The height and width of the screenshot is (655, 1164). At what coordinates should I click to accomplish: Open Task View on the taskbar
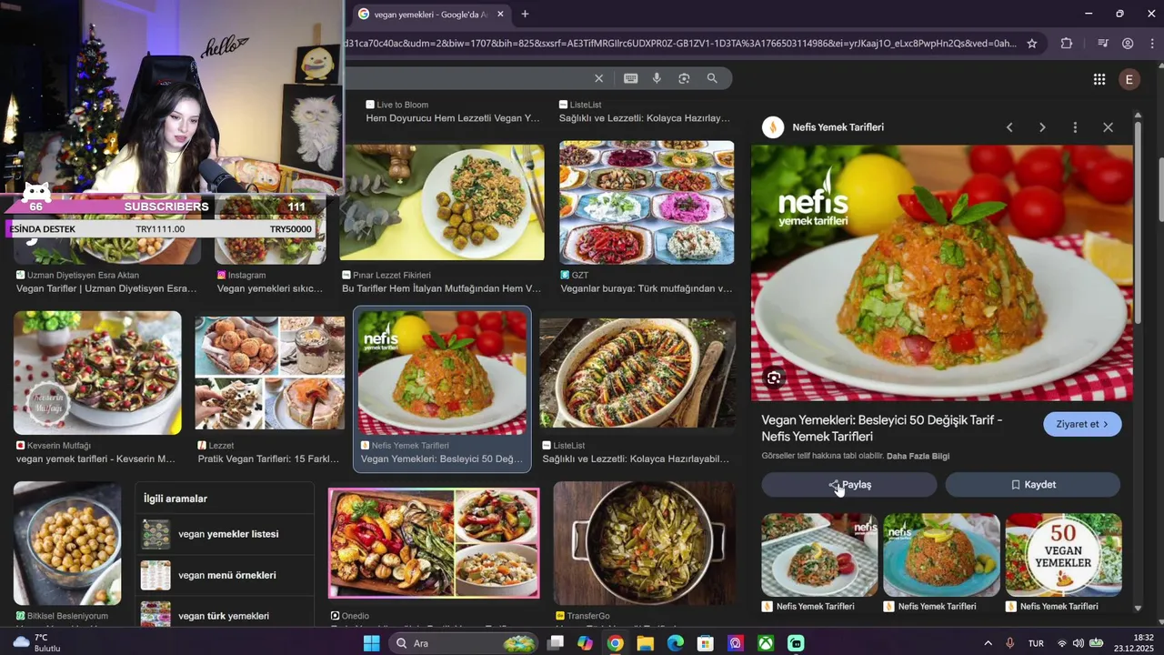click(556, 643)
